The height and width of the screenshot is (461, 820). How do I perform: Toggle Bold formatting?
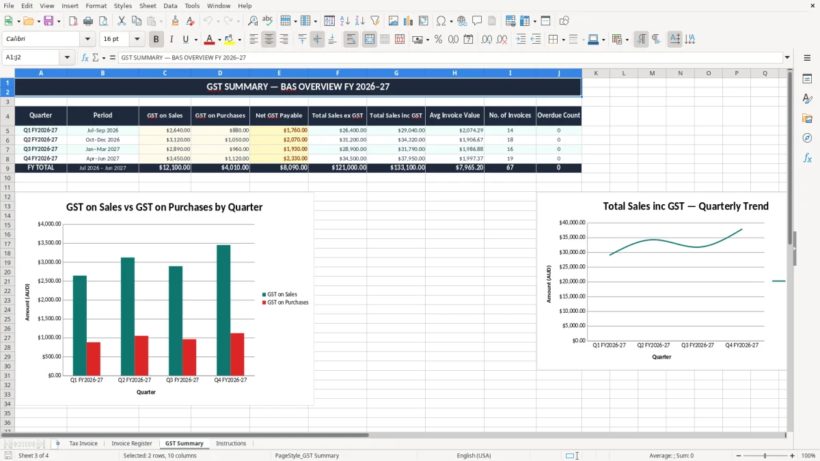click(156, 40)
